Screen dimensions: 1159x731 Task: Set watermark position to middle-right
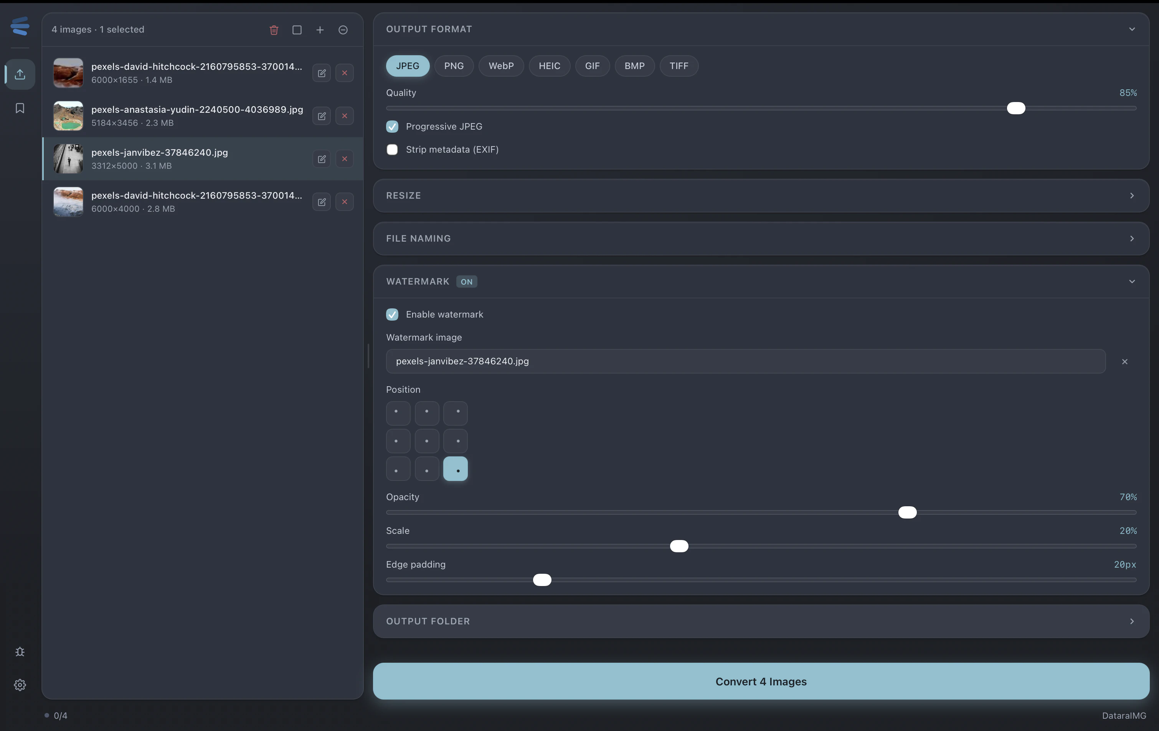click(x=455, y=441)
